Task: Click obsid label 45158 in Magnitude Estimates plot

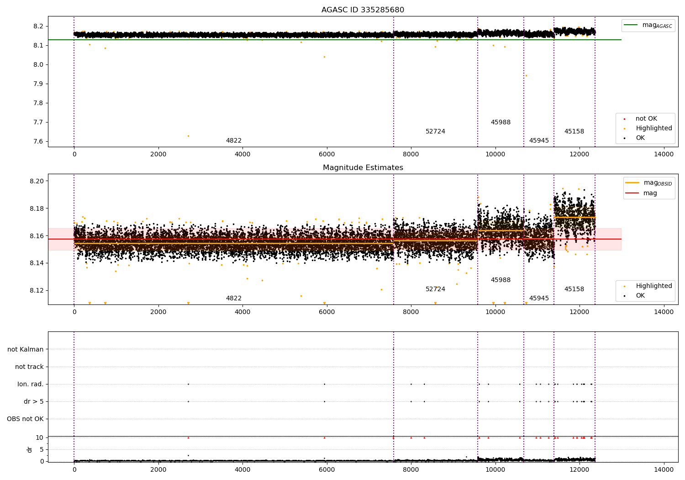Action: 574,289
